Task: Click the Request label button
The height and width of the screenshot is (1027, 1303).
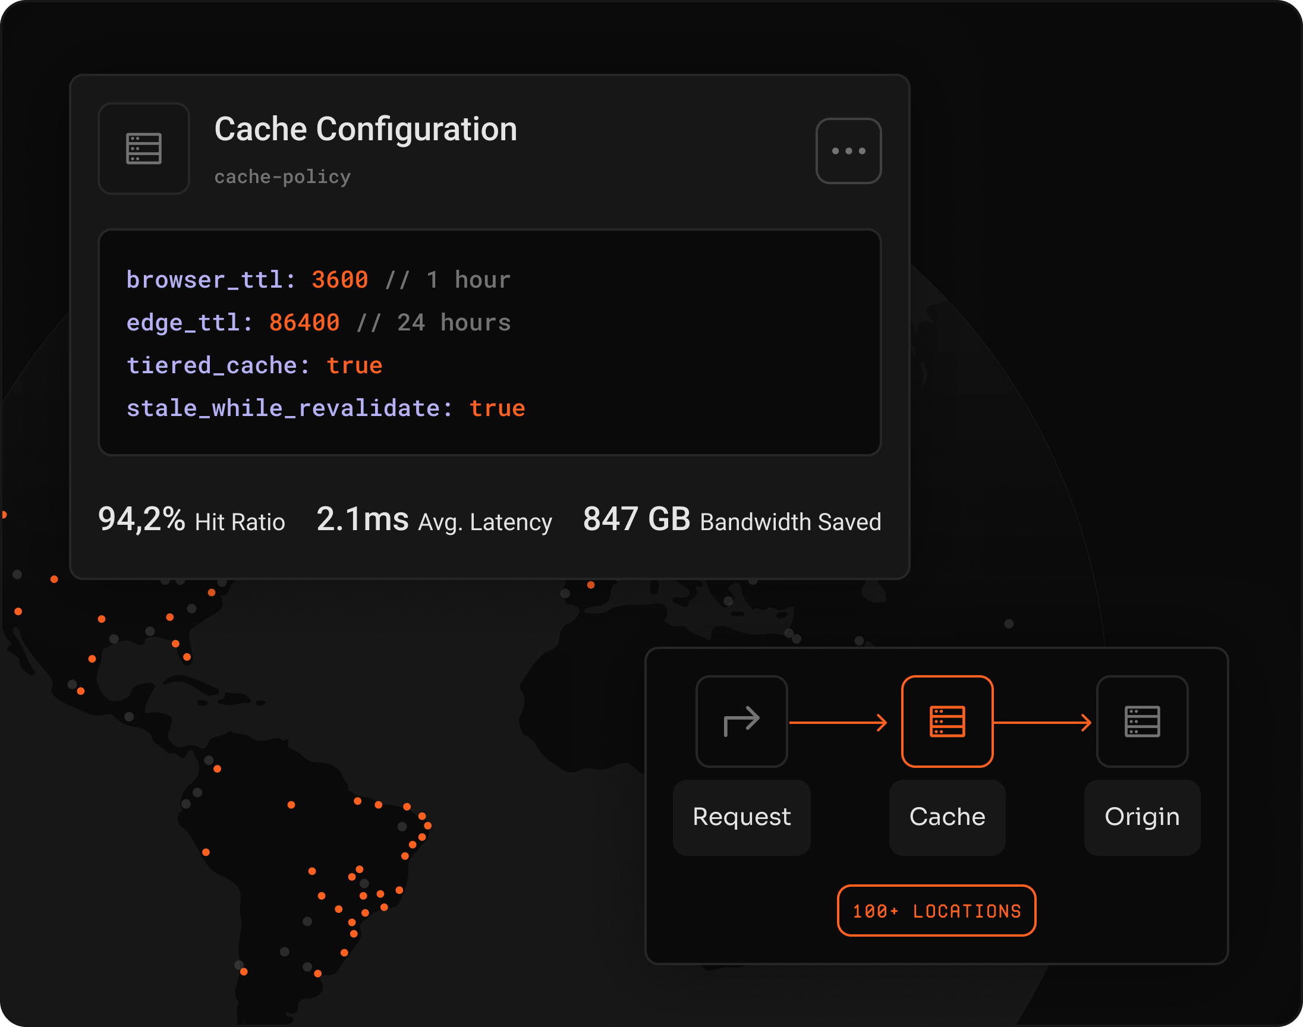Action: [741, 817]
